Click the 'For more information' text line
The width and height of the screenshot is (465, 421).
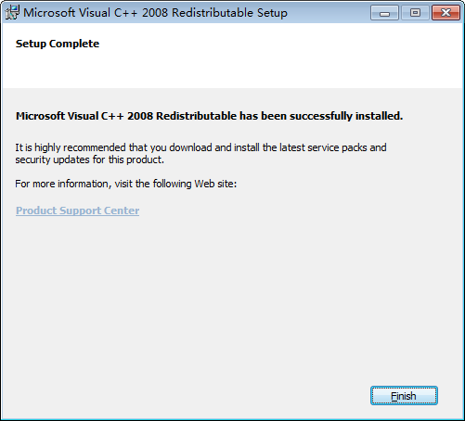click(x=126, y=184)
